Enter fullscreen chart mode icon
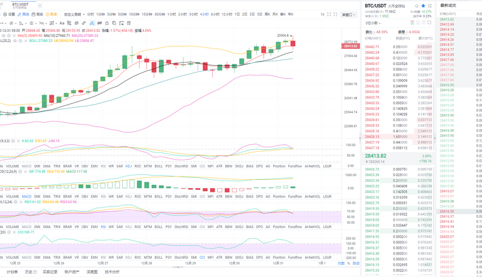This screenshot has height=277, width=482. (329, 14)
